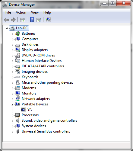Open the Action menu
The image size is (133, 151).
point(21,12)
